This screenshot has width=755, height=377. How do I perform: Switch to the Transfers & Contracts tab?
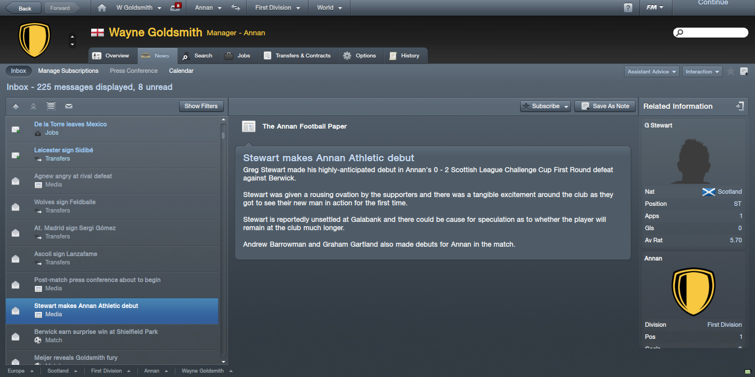coord(297,56)
